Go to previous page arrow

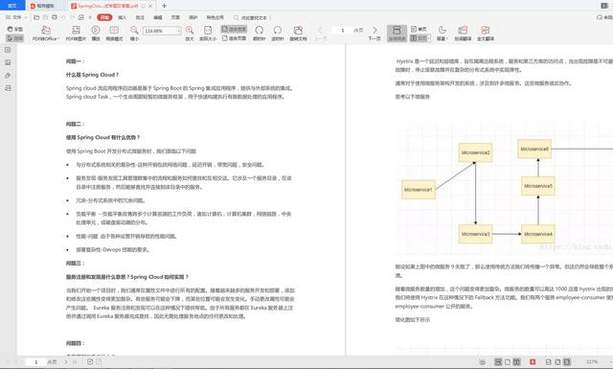point(320,34)
